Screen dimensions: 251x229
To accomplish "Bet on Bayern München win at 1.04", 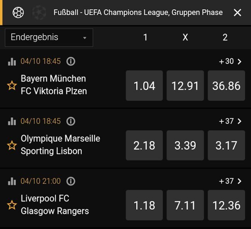I will tap(144, 86).
